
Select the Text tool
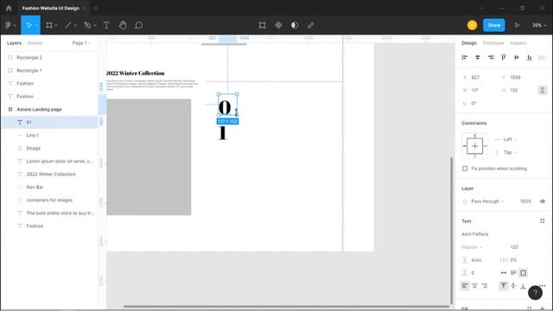(x=106, y=25)
